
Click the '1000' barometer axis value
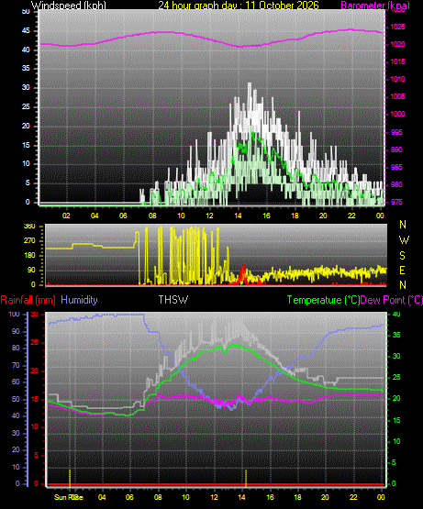397,114
